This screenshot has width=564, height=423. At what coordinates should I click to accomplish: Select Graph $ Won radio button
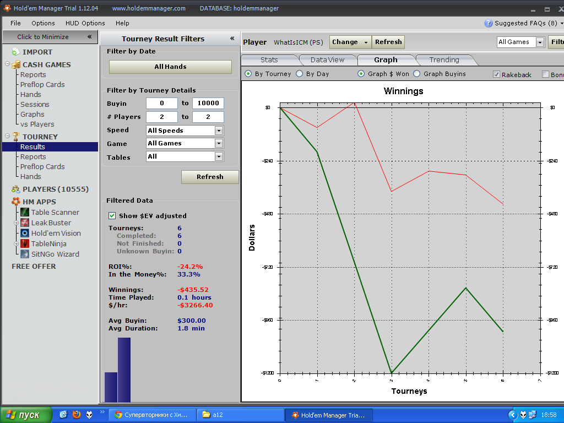point(361,74)
